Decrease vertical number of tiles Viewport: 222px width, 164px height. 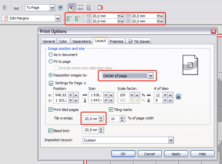coord(165,100)
